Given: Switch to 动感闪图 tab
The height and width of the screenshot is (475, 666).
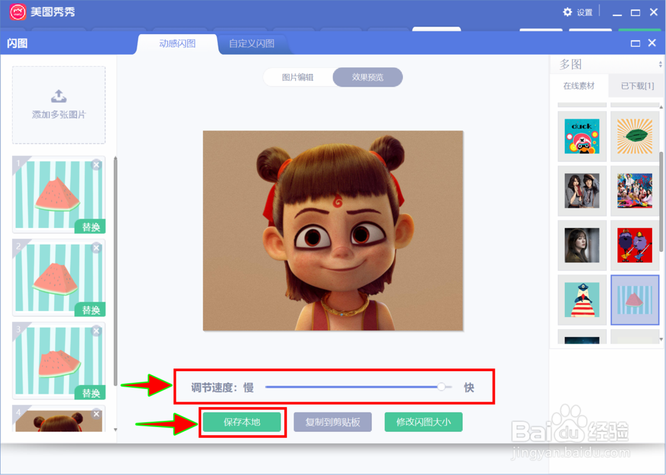Looking at the screenshot, I should [x=177, y=44].
